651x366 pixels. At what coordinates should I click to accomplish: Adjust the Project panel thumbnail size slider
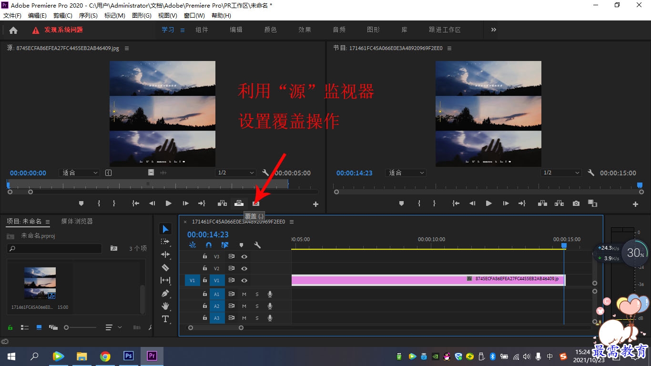pos(81,327)
